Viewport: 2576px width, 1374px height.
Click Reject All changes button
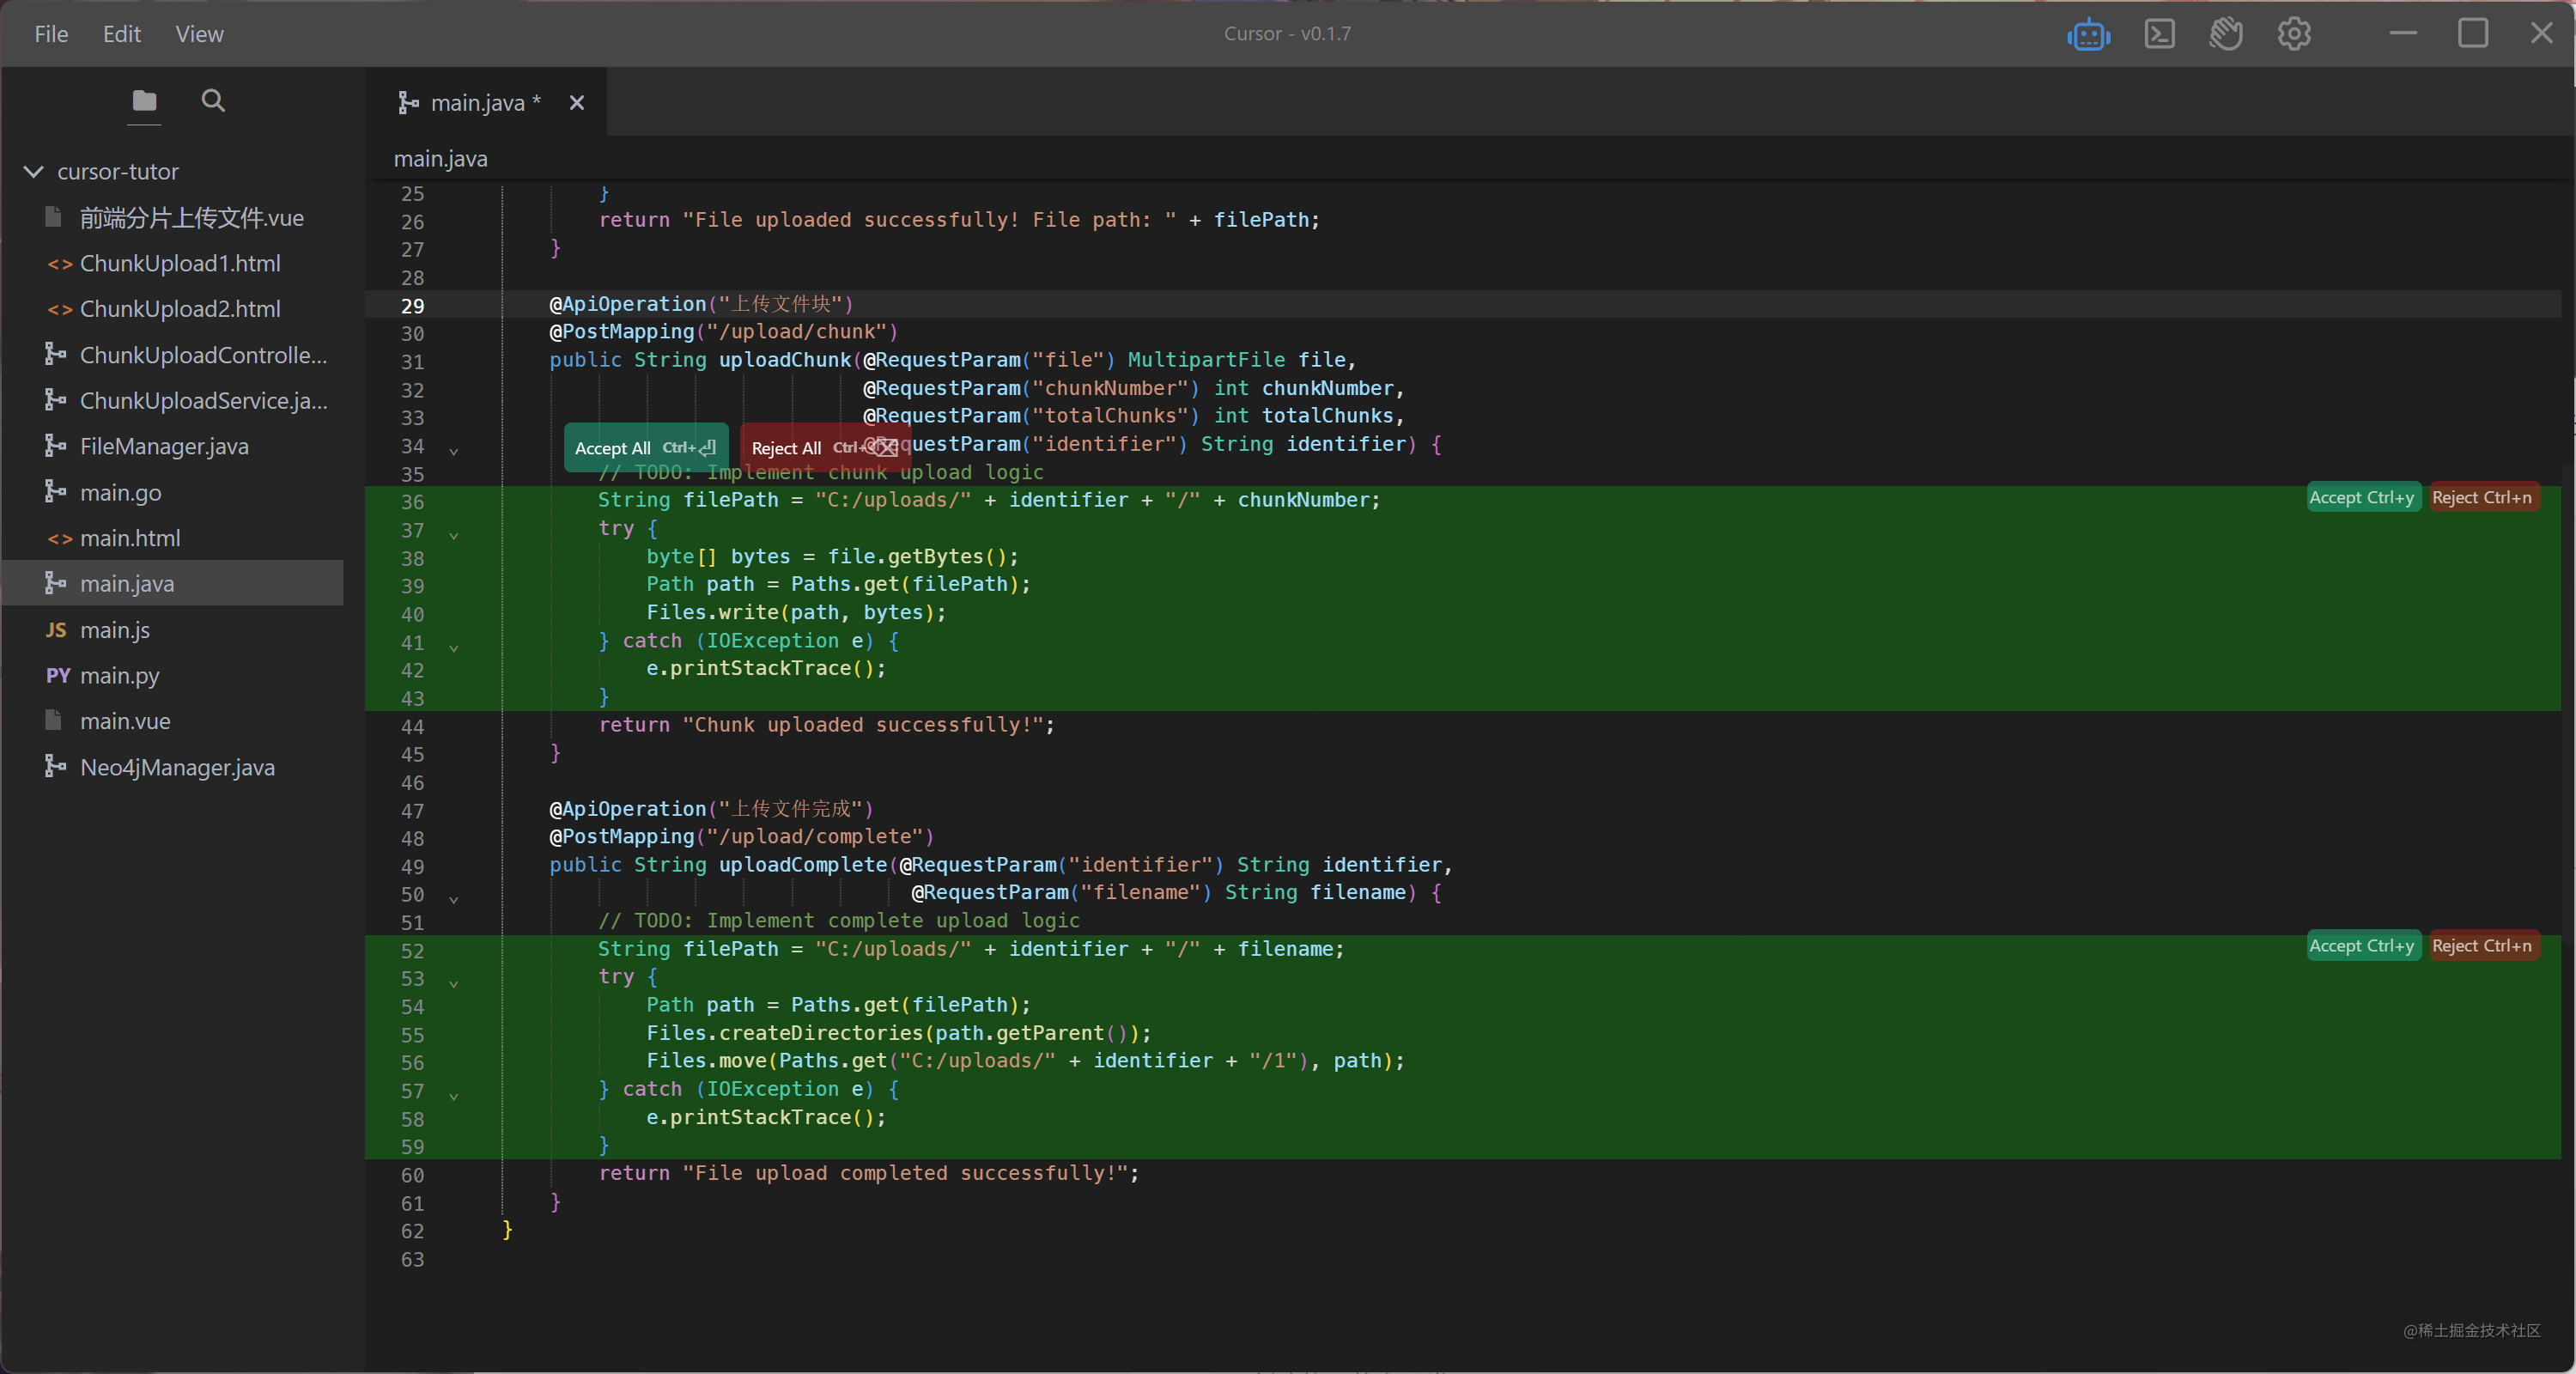coord(825,448)
